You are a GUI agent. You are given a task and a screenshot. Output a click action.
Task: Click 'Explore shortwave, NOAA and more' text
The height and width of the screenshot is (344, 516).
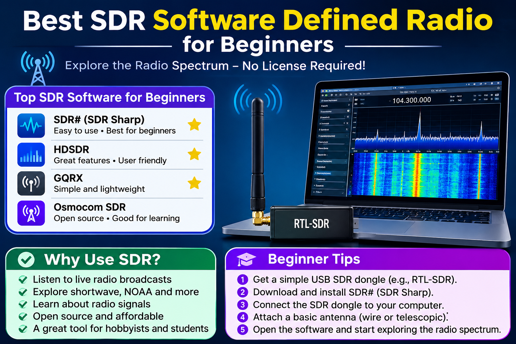[x=116, y=292]
